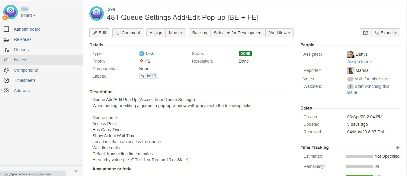407x176 pixels.
Task: Open the Reports chart icon
Action: (x=6, y=50)
